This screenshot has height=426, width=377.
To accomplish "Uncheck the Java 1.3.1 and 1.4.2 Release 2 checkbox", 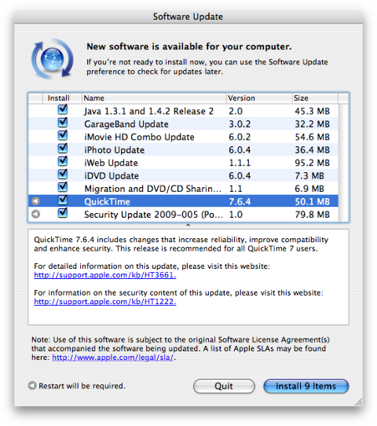I will [x=63, y=109].
